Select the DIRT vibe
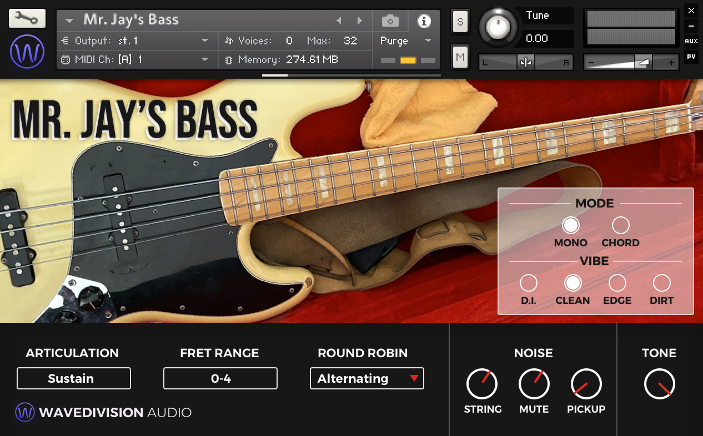703x436 pixels. [x=661, y=282]
